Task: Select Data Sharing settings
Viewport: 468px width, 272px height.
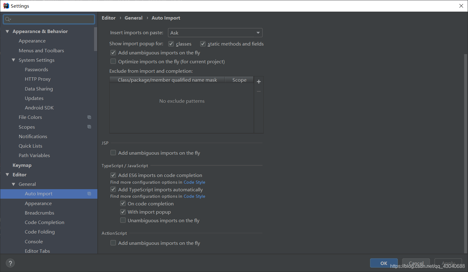Action: (39, 89)
